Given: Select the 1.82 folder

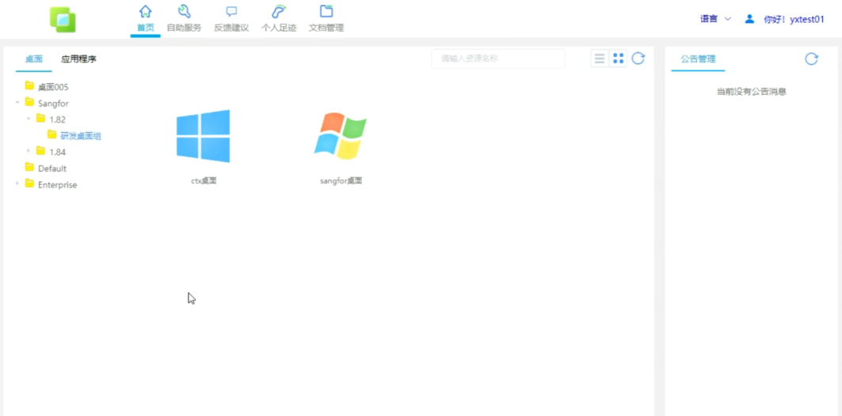Looking at the screenshot, I should (58, 119).
